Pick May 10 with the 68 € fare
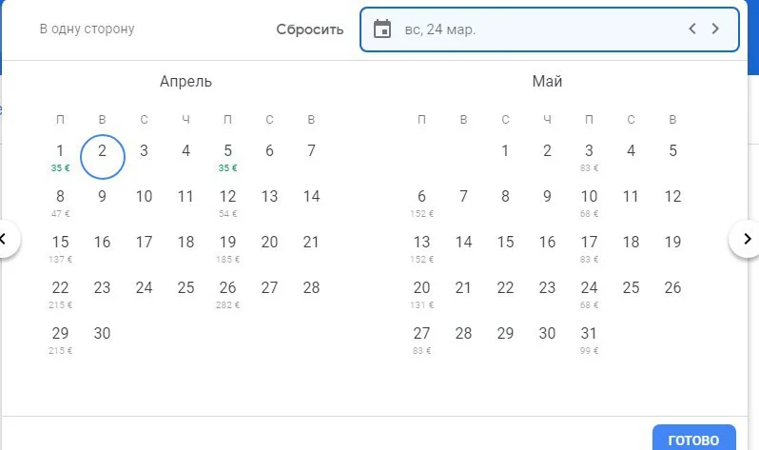Screen dimensions: 759x450 pyautogui.click(x=589, y=201)
